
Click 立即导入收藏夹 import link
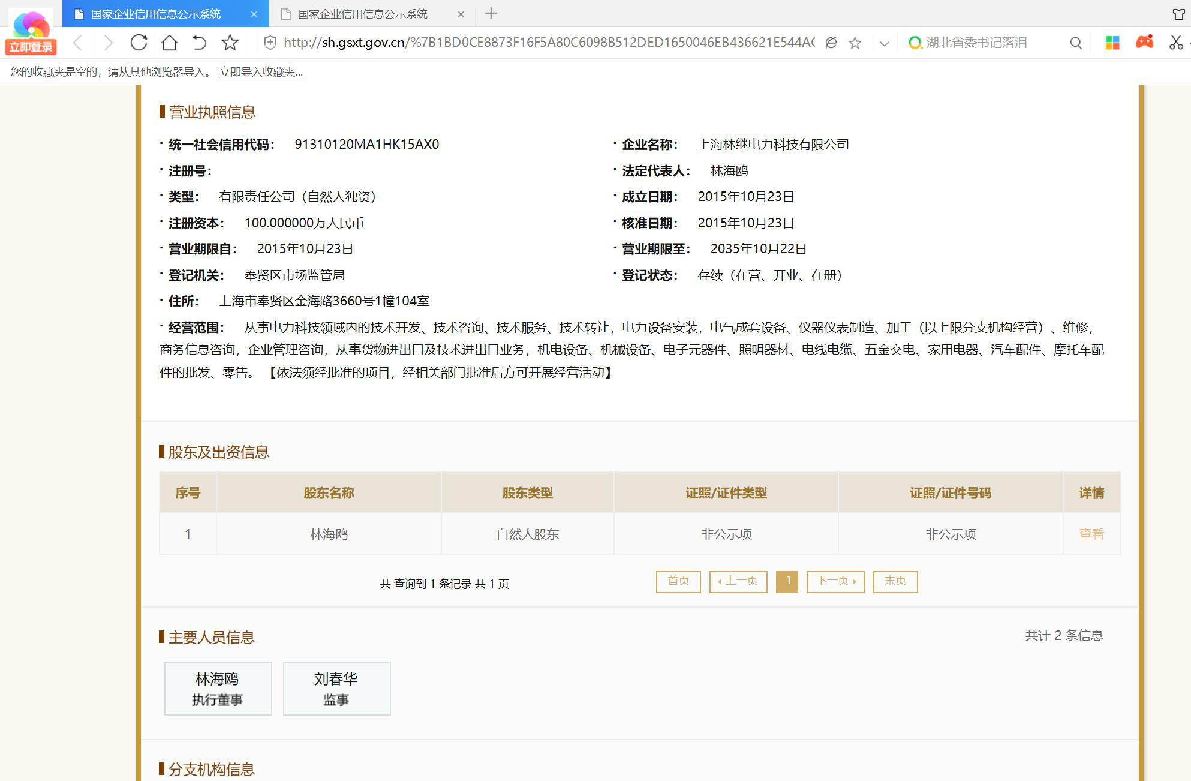[261, 72]
